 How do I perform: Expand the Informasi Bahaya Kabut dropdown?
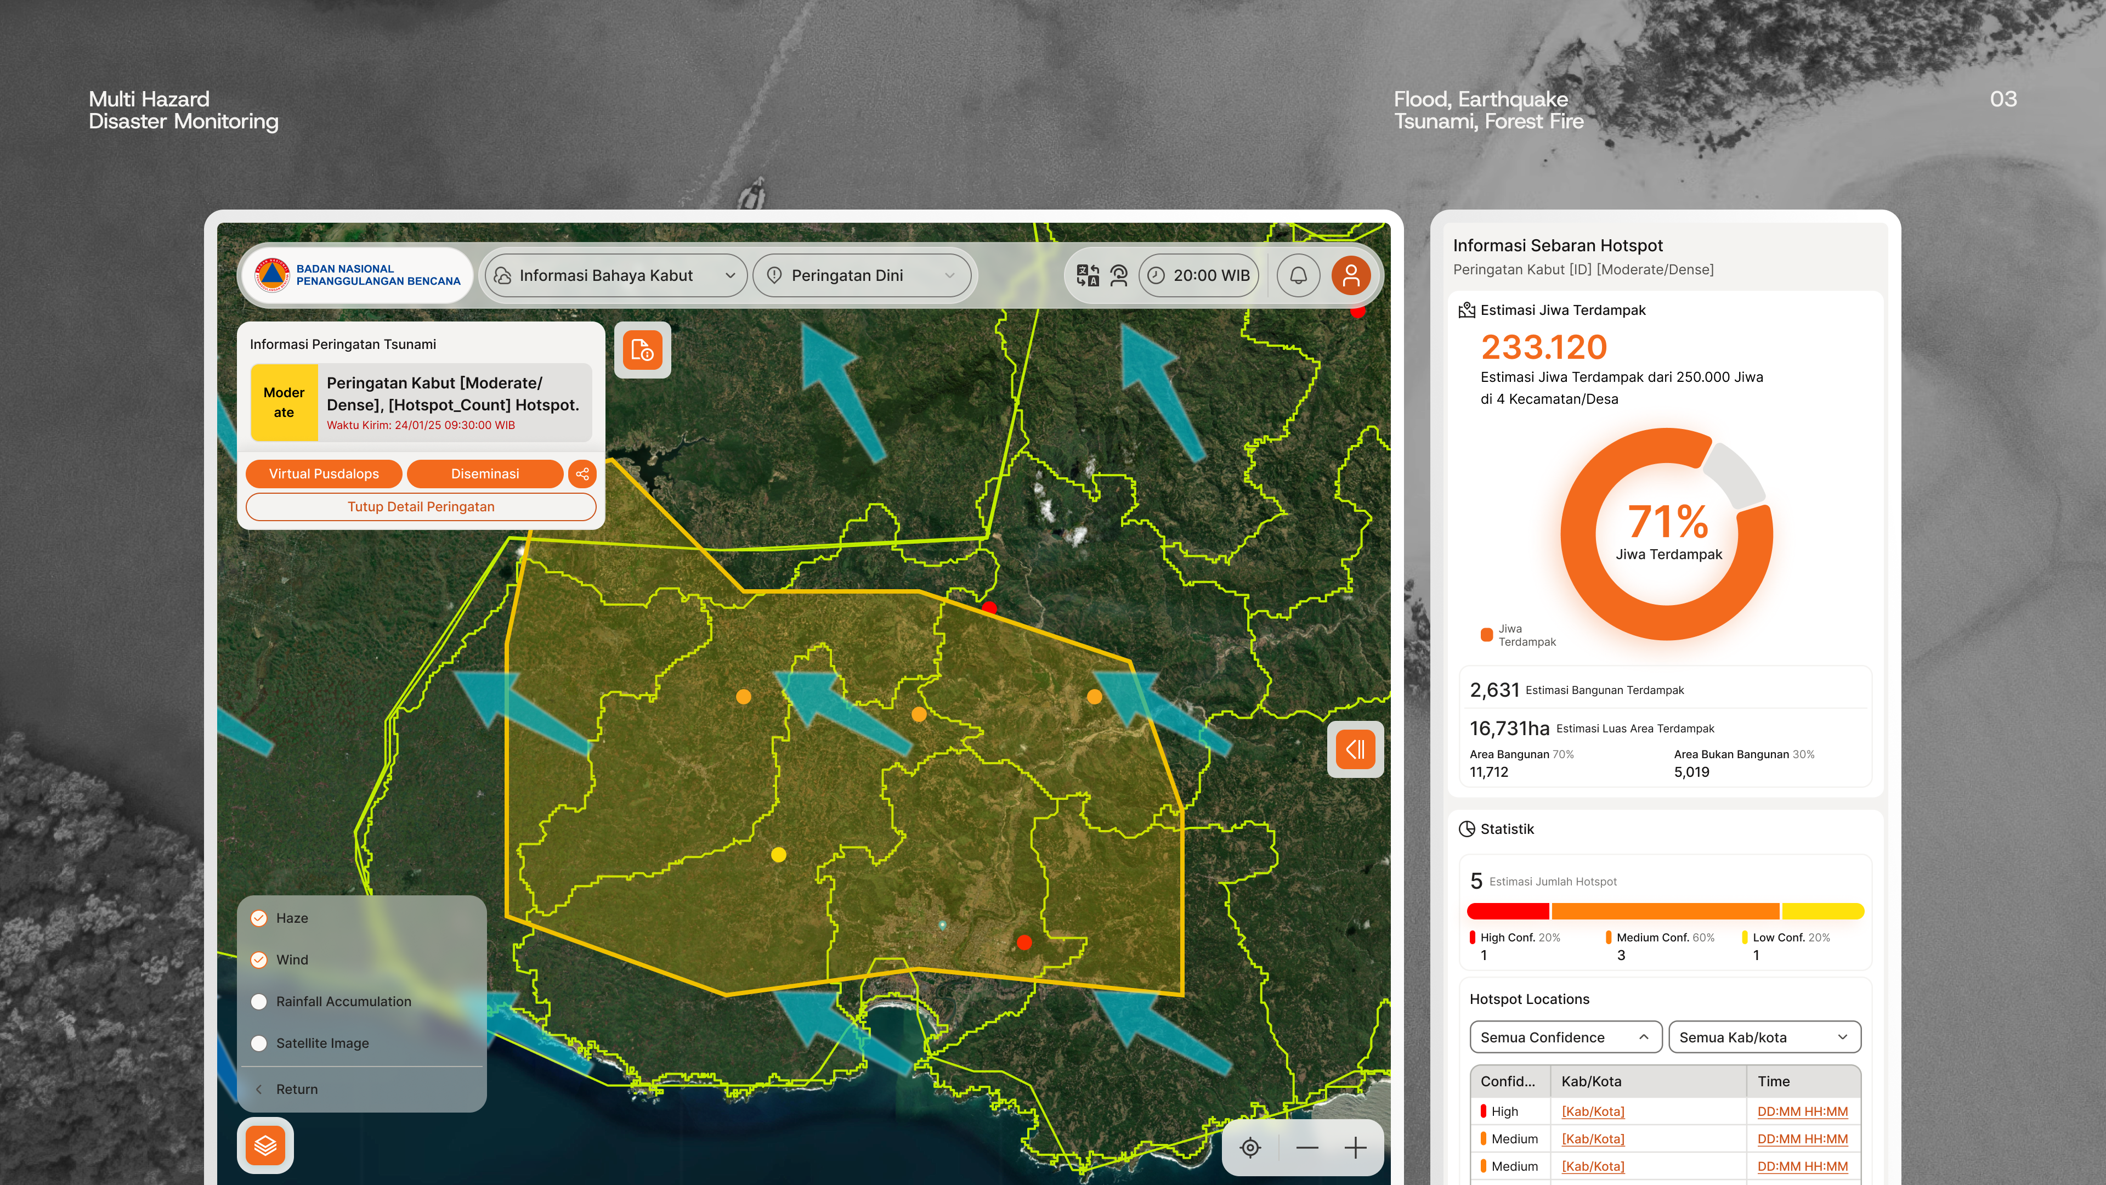pos(615,275)
